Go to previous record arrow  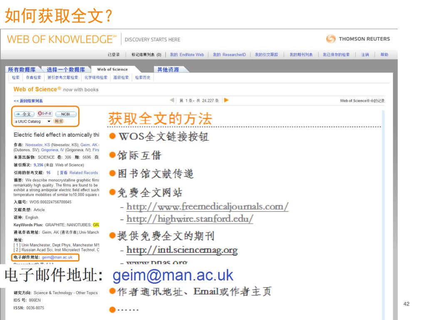point(172,100)
